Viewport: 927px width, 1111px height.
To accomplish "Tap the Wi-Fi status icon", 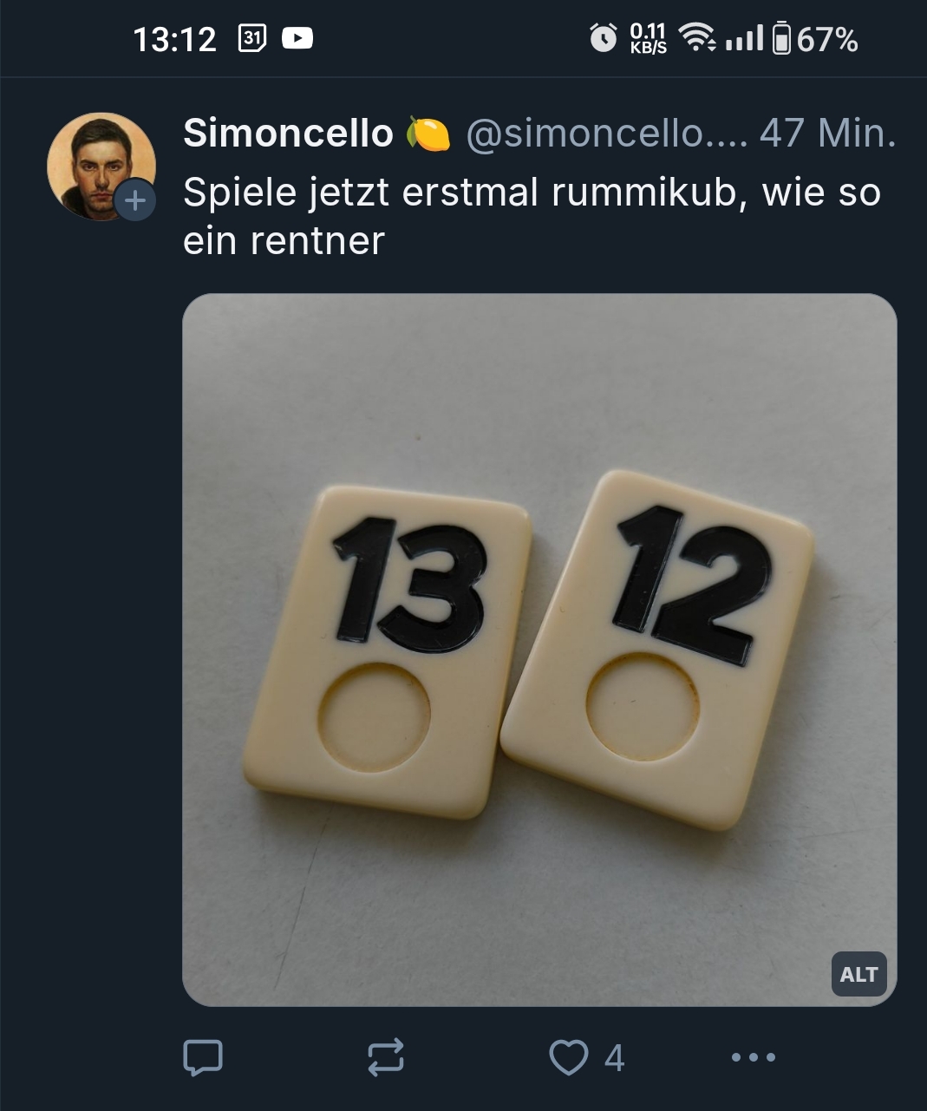I will point(696,37).
